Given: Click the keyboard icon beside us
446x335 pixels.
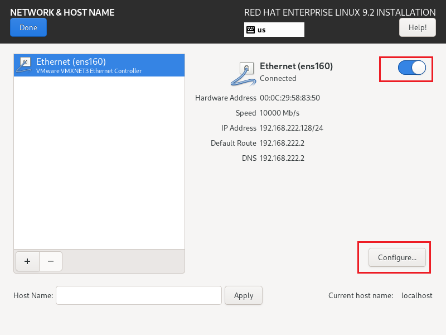Looking at the screenshot, I should [250, 30].
